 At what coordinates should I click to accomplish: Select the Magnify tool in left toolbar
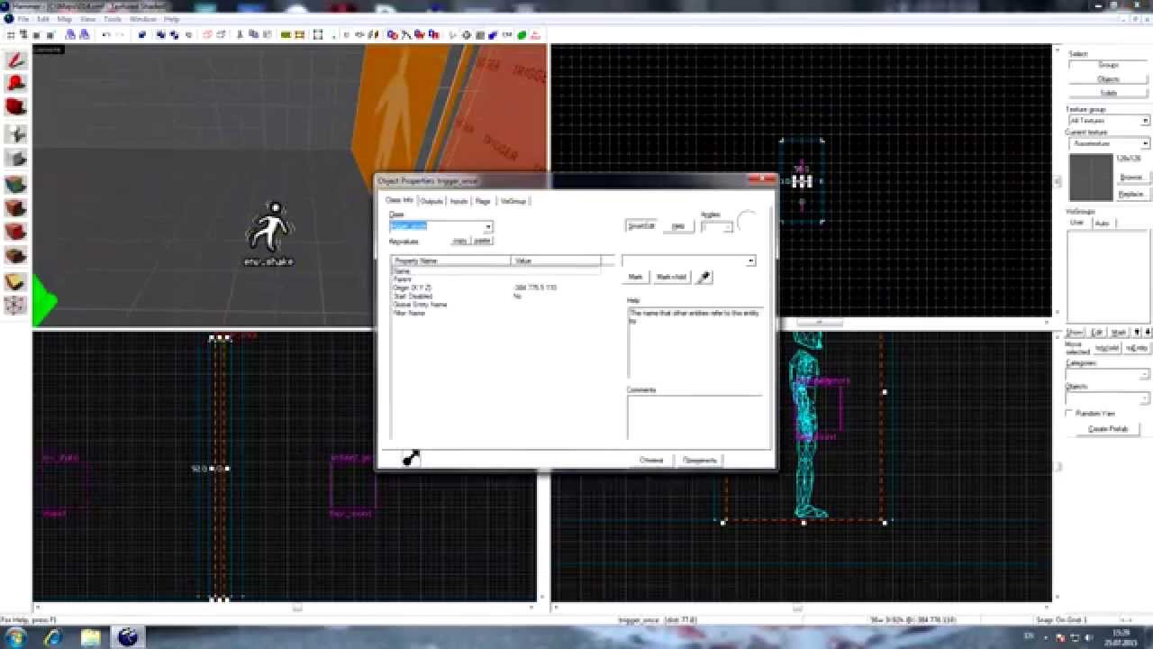click(x=15, y=84)
